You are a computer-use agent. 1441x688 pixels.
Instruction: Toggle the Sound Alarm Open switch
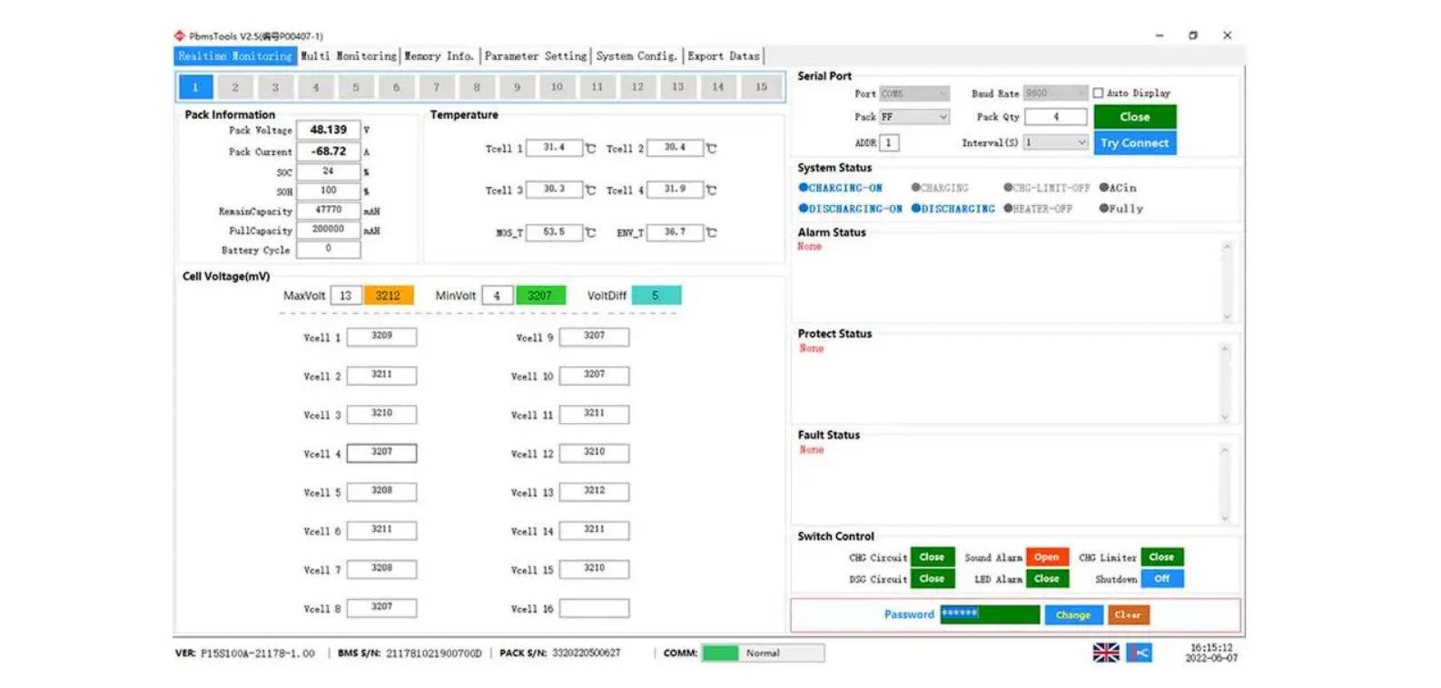[x=1047, y=557]
